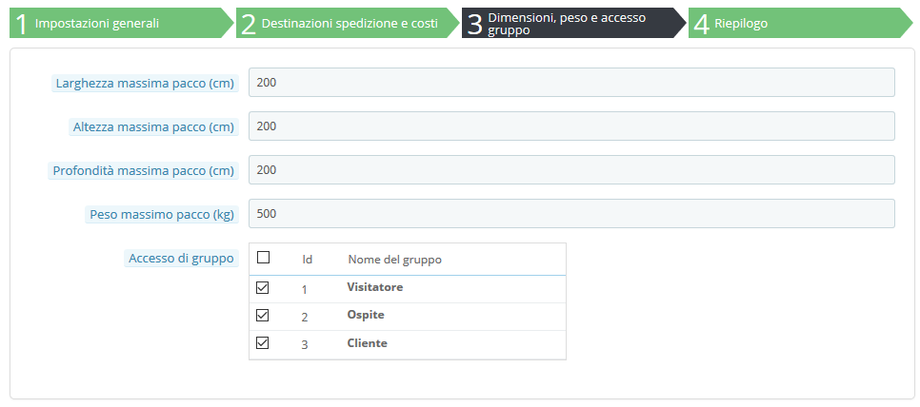
Task: Click the Cliente group name
Action: click(x=368, y=343)
